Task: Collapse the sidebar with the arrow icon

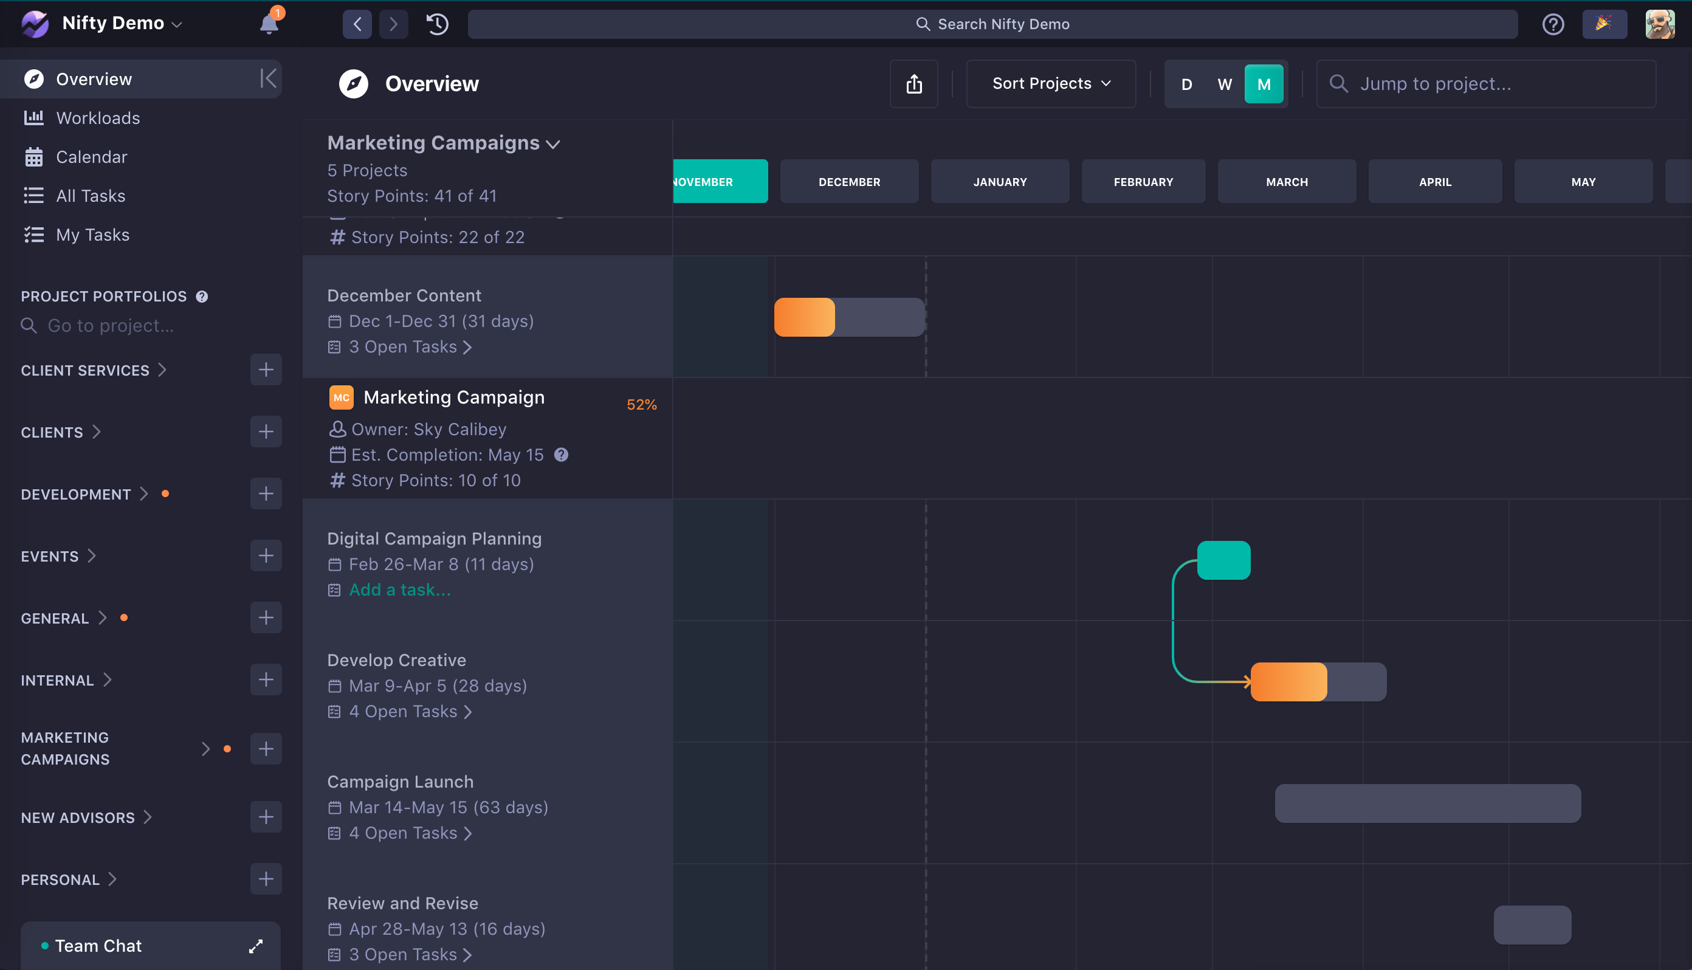Action: [x=268, y=78]
